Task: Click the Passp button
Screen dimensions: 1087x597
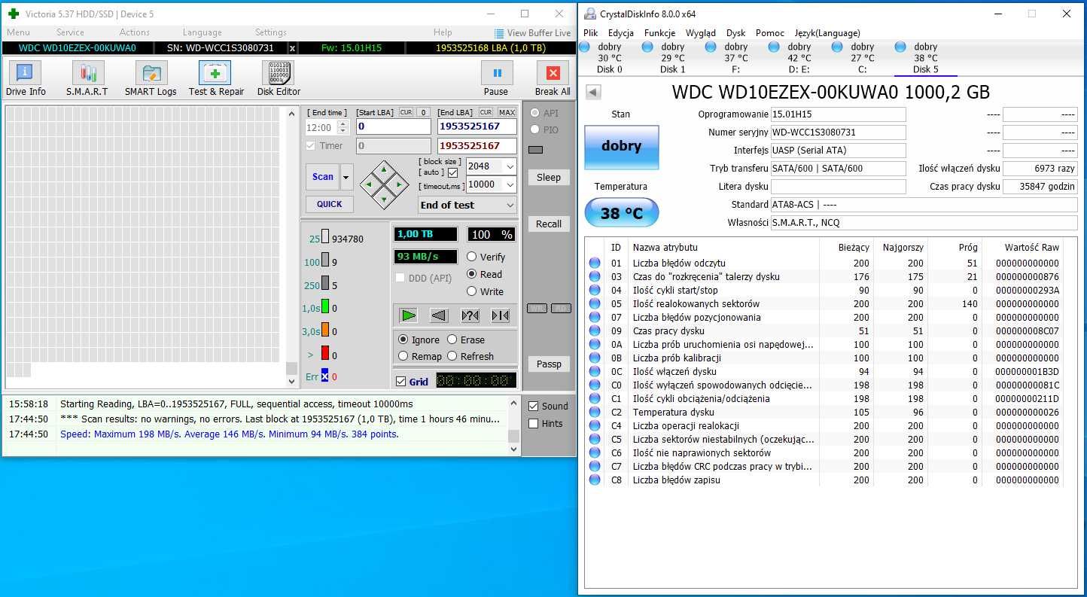Action: 548,364
